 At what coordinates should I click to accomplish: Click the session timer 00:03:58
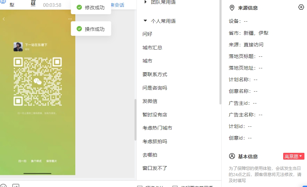point(52,5)
